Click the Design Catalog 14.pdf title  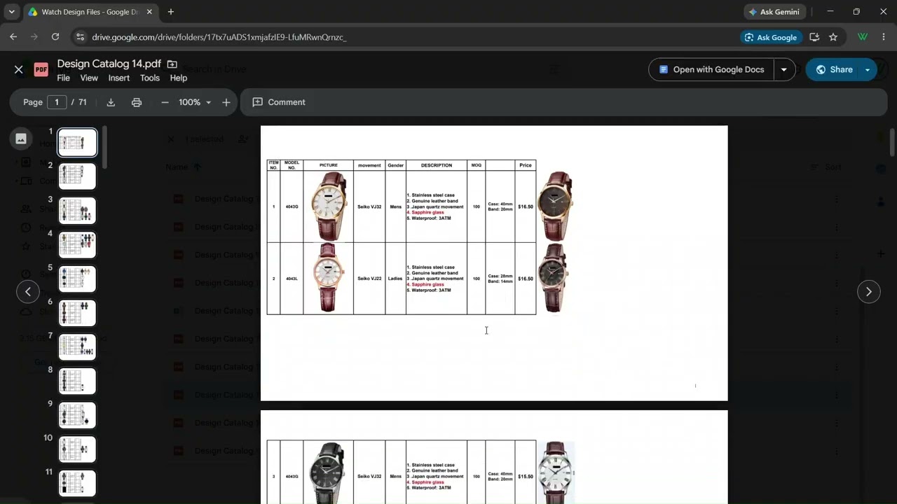[x=109, y=64]
